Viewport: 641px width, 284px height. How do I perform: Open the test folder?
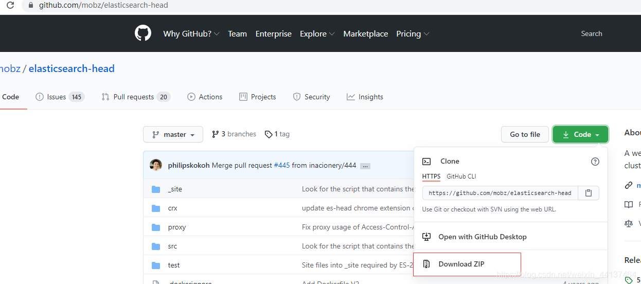pyautogui.click(x=174, y=265)
